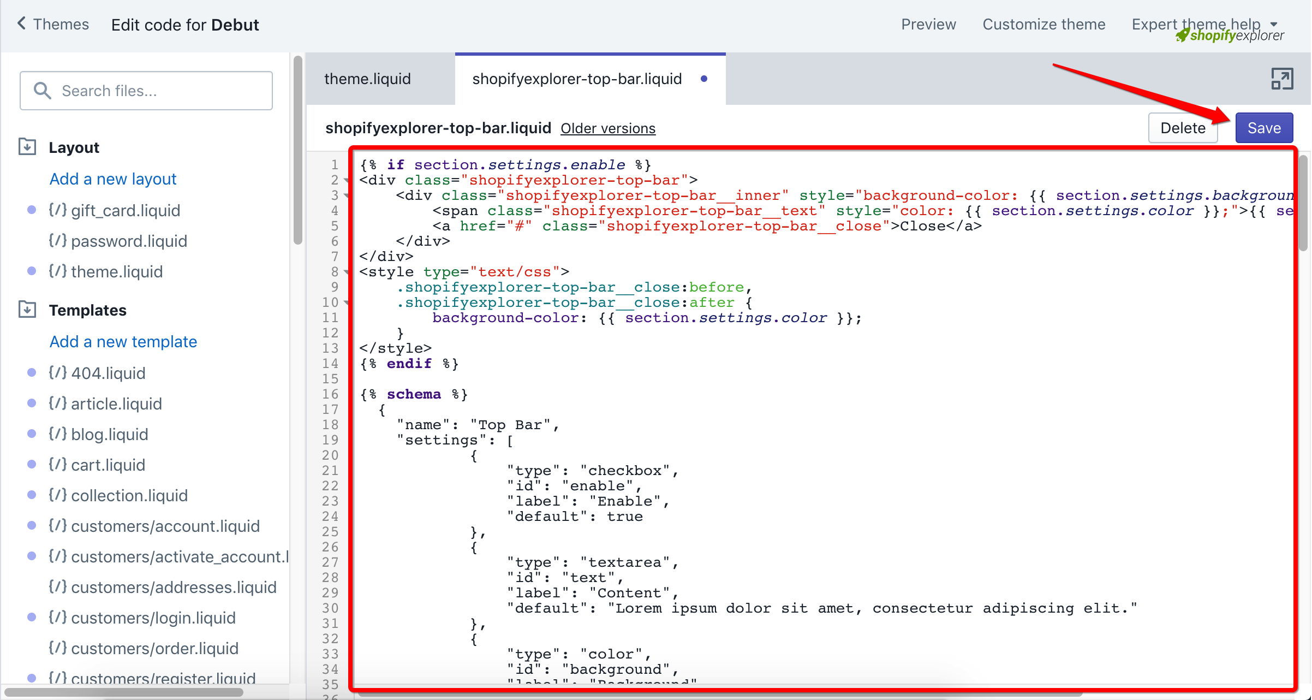Screen dimensions: 1312x700
Task: Open blog.liquid file
Action: pos(110,434)
